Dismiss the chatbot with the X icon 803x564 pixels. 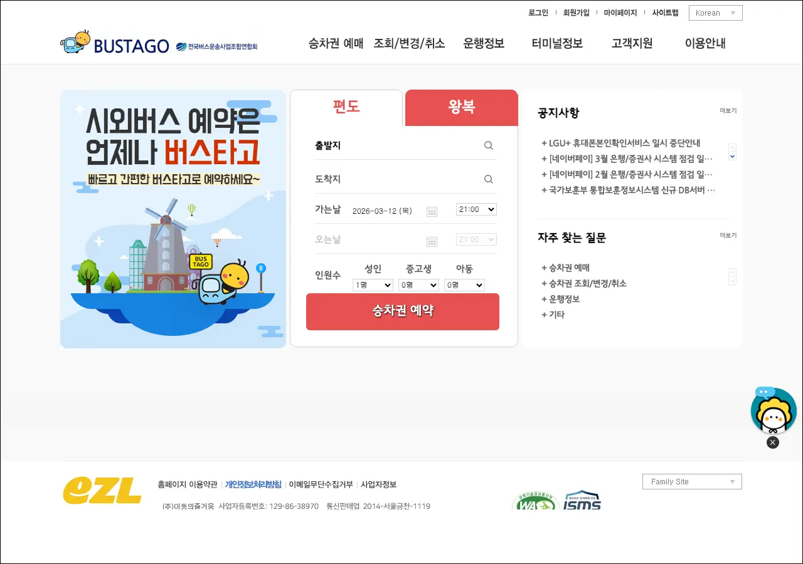pyautogui.click(x=773, y=442)
